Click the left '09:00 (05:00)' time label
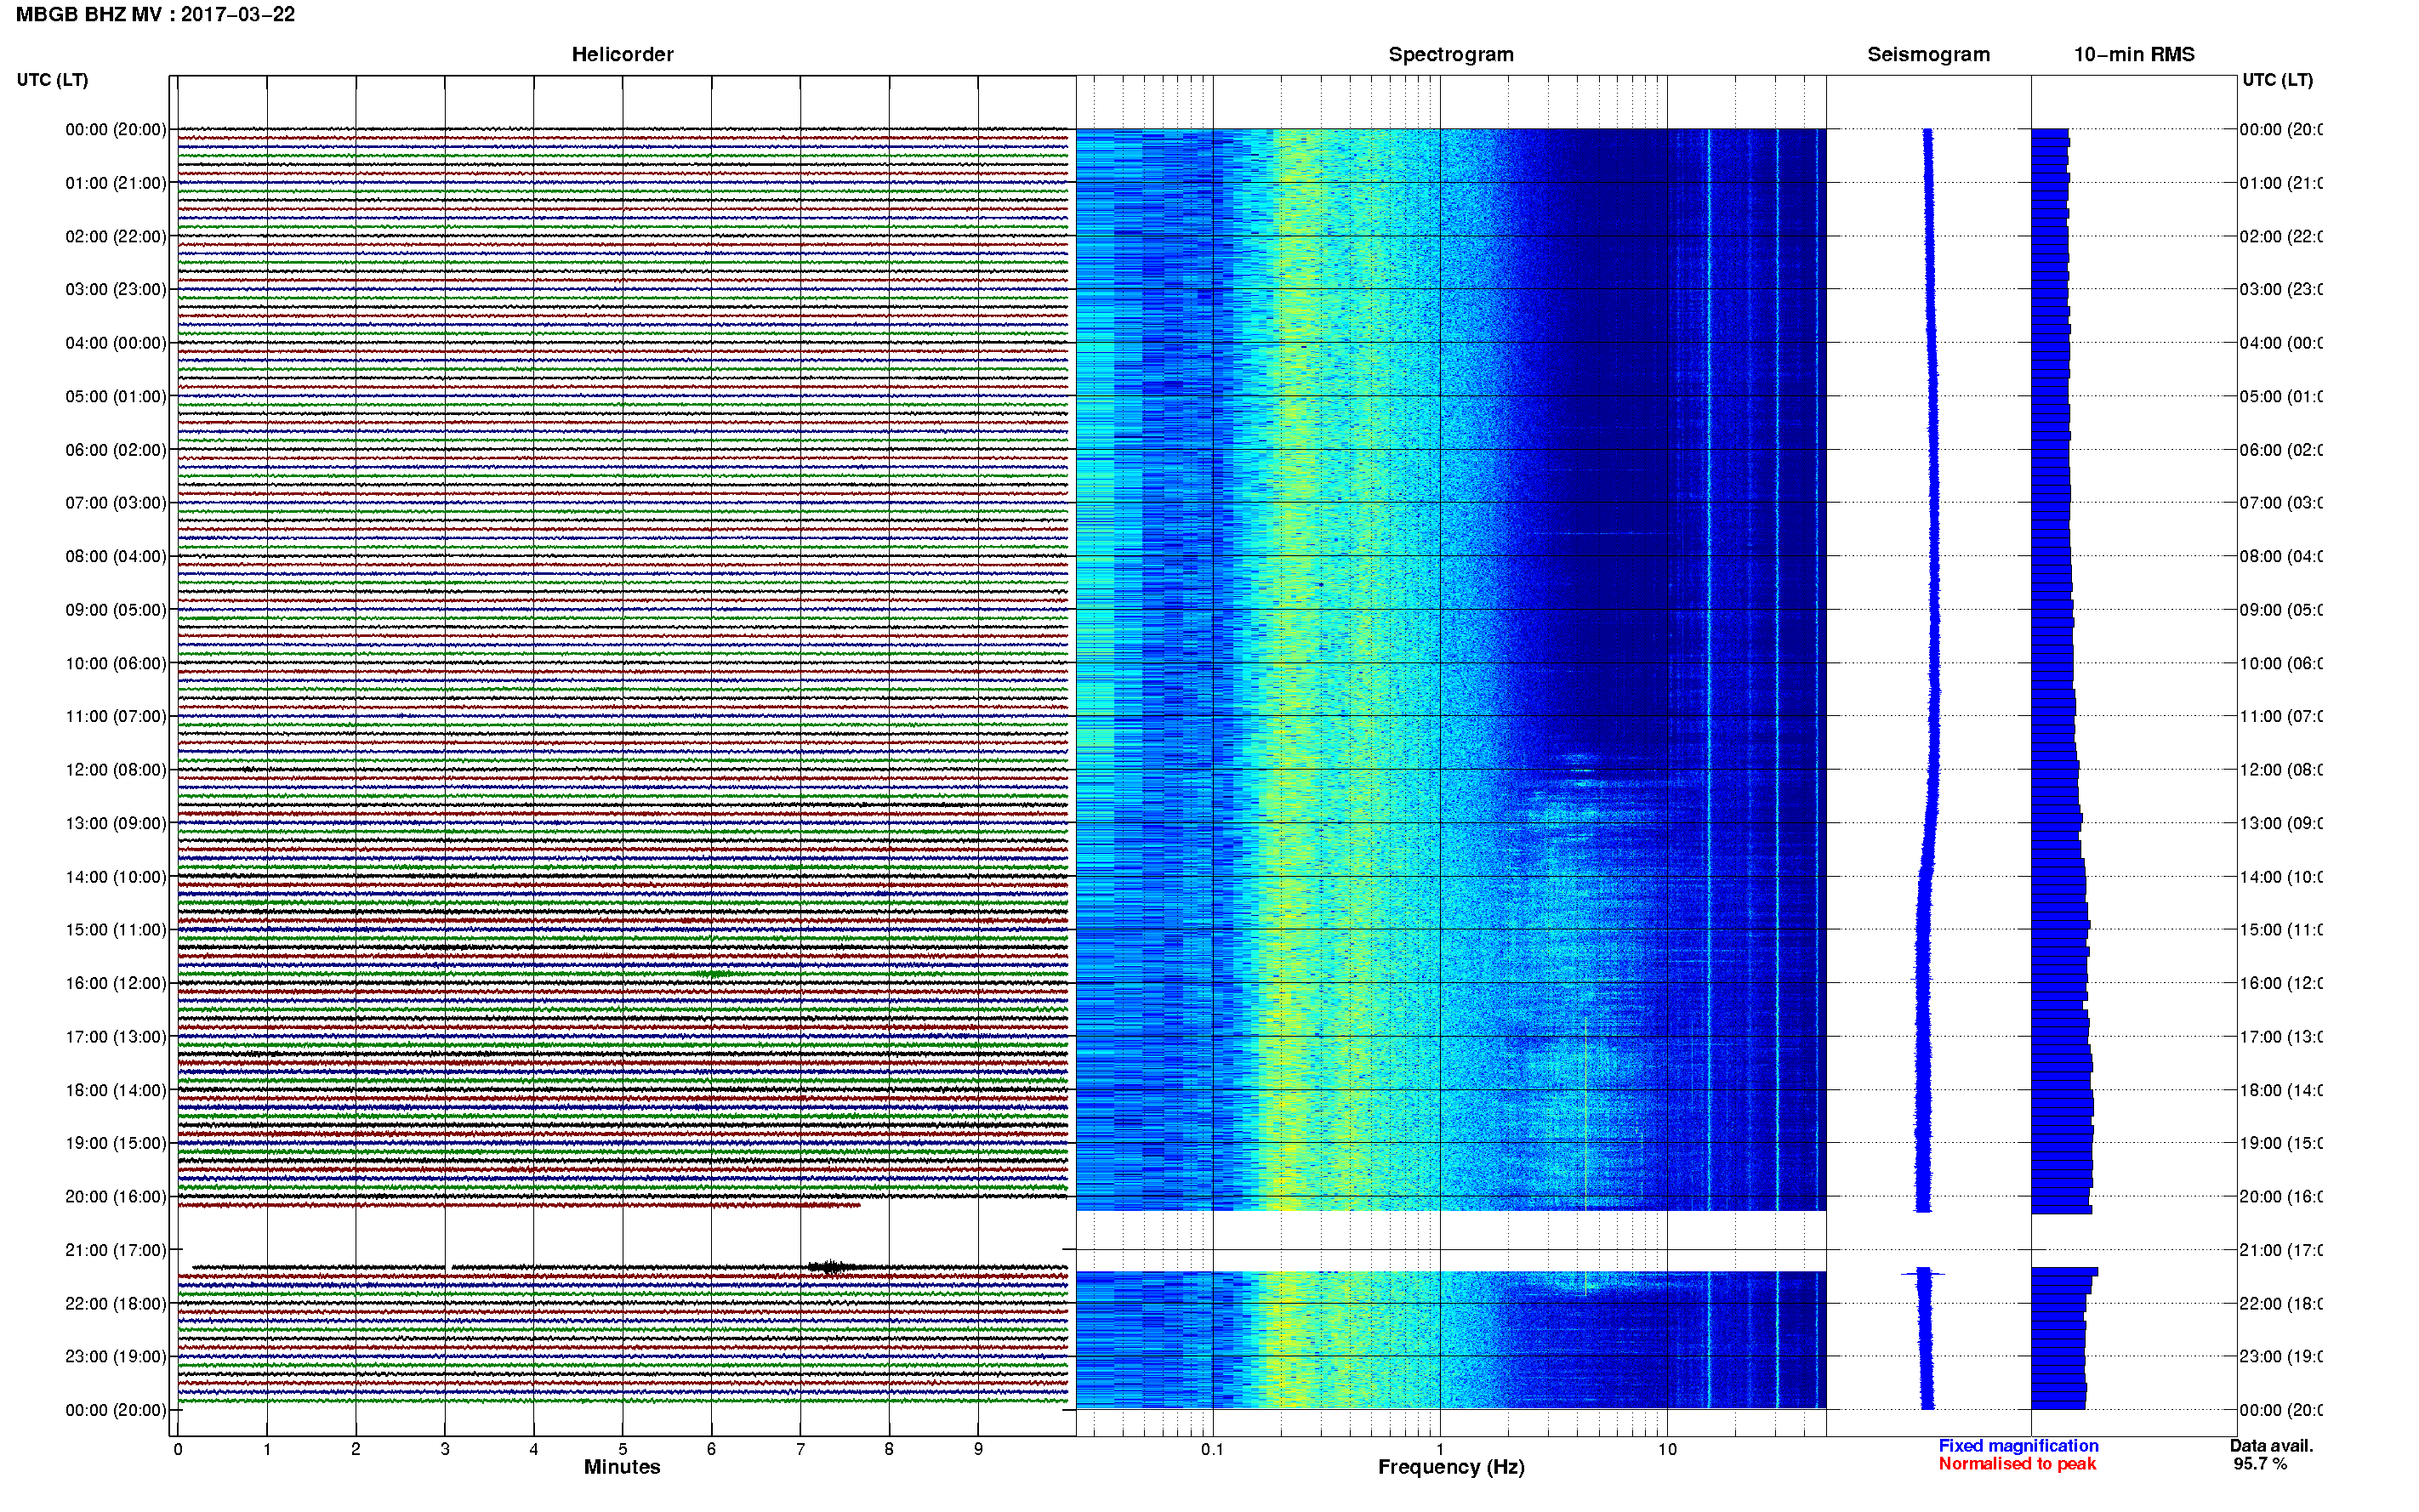Image resolution: width=2419 pixels, height=1512 pixels. [116, 610]
